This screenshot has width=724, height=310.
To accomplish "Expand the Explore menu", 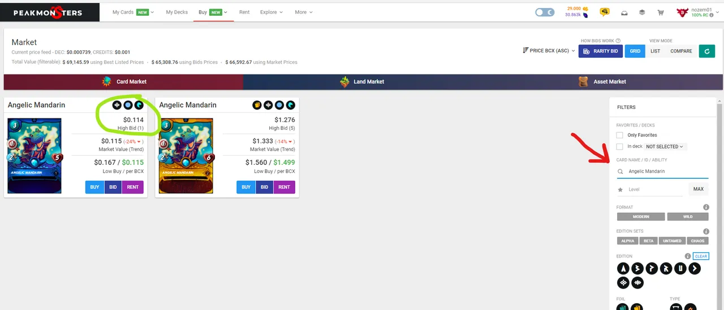I will coord(271,12).
